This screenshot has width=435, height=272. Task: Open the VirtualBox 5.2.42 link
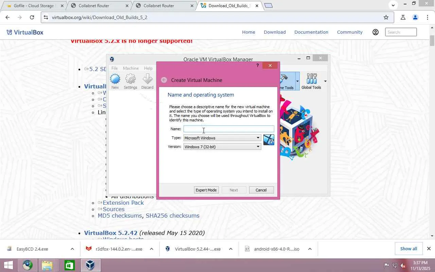(x=111, y=233)
